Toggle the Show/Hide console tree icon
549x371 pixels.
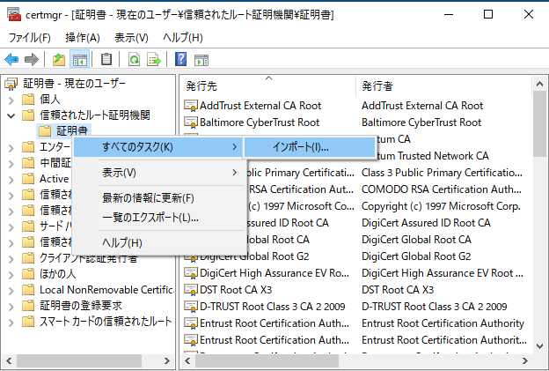pyautogui.click(x=80, y=60)
